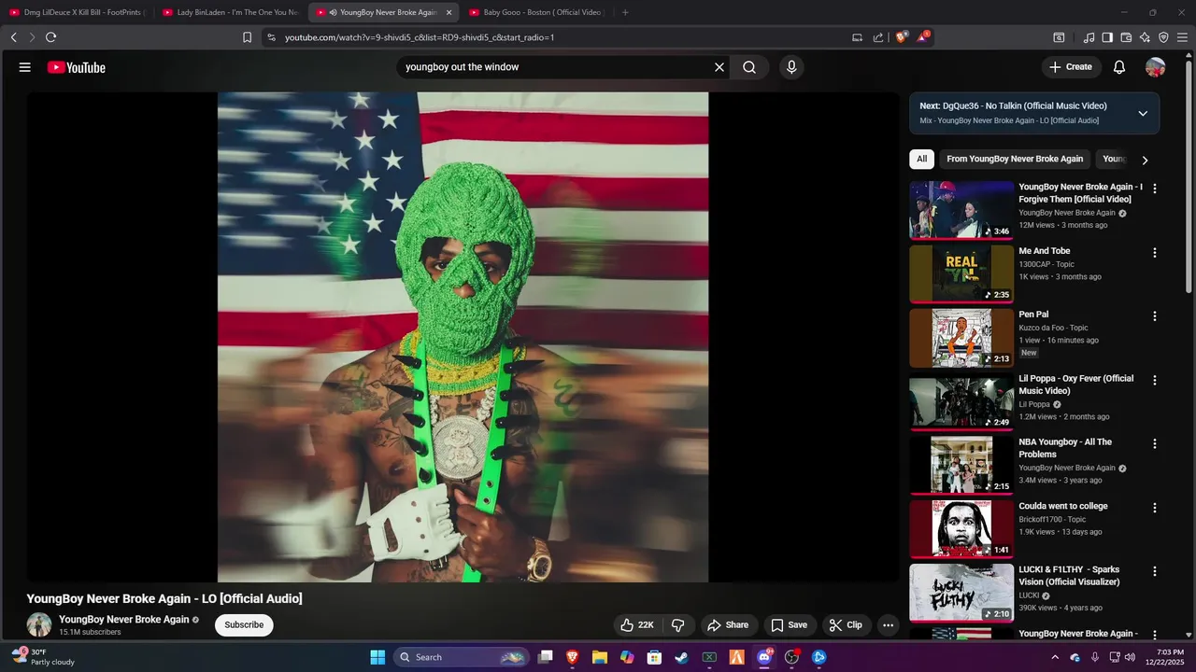Image resolution: width=1196 pixels, height=672 pixels.
Task: Like the video with thumbs up
Action: coord(637,625)
